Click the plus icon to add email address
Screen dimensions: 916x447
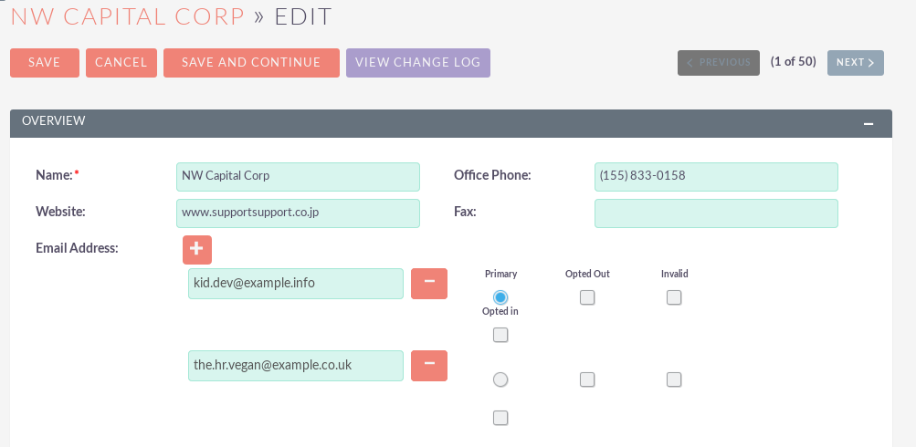click(x=197, y=249)
